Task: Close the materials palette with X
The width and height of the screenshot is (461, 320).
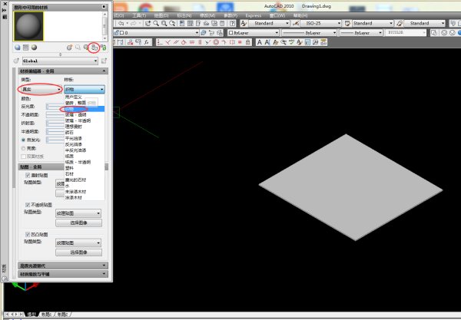Action: [x=5, y=4]
